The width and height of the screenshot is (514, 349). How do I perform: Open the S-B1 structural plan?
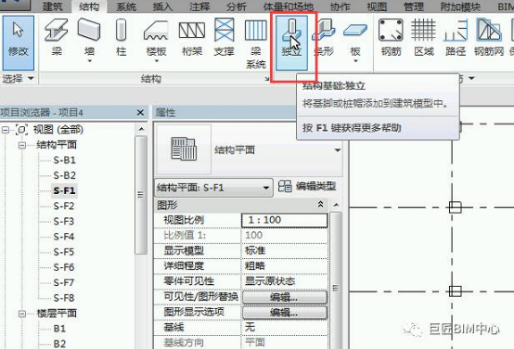click(x=65, y=160)
